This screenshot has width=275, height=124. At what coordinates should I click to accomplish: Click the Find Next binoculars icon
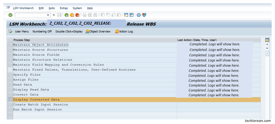click(x=95, y=15)
